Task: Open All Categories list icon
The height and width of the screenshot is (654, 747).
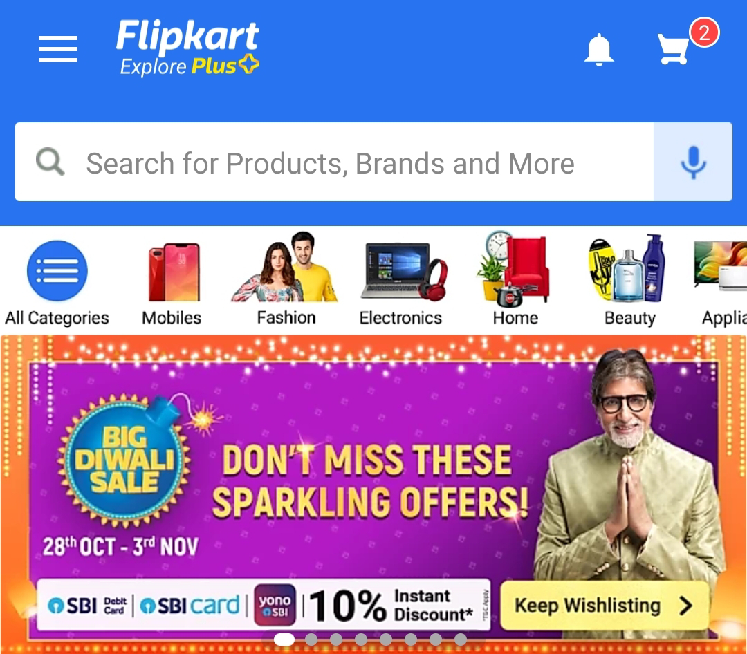Action: 57,270
